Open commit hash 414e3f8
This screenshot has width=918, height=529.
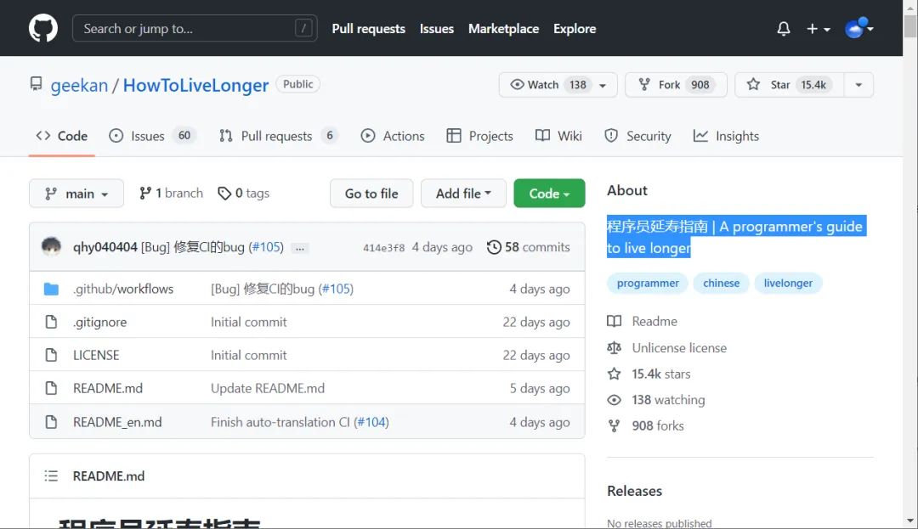[383, 248]
